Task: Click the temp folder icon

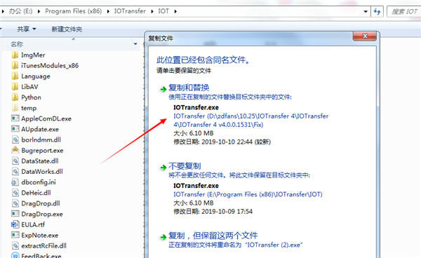Action: [x=15, y=108]
